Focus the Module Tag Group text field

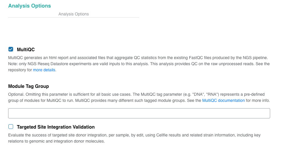139,113
